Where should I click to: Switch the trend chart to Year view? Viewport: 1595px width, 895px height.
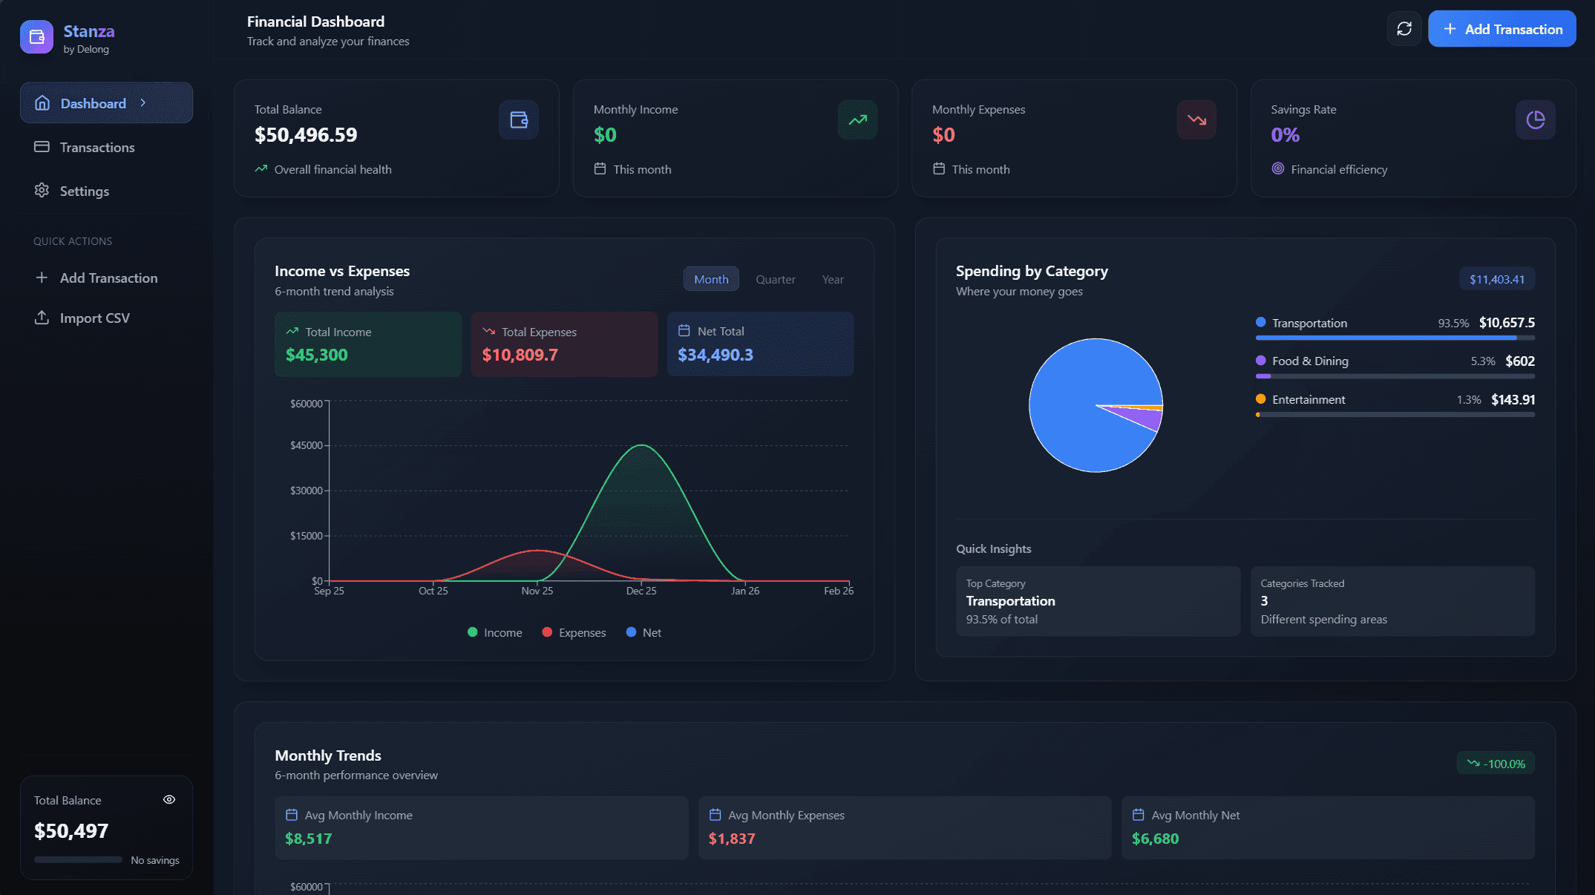(833, 279)
